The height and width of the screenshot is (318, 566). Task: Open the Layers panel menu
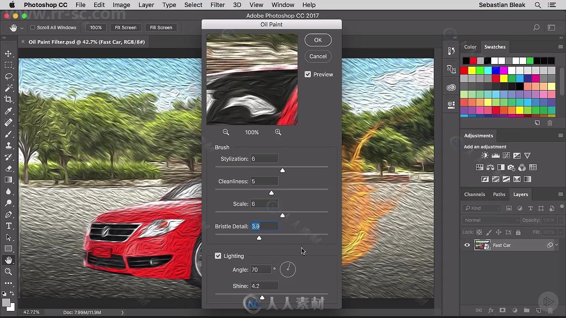point(560,194)
